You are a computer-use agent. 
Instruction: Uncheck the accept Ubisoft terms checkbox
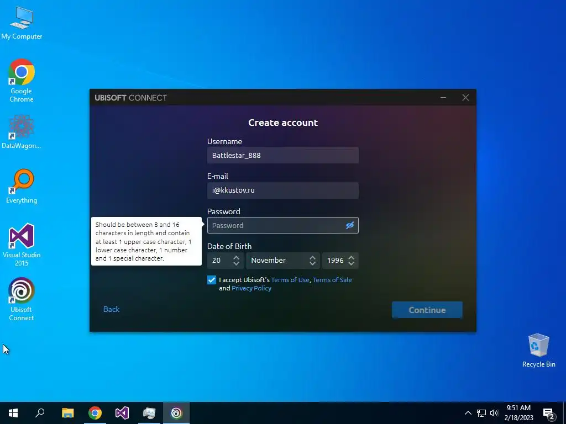coord(212,280)
